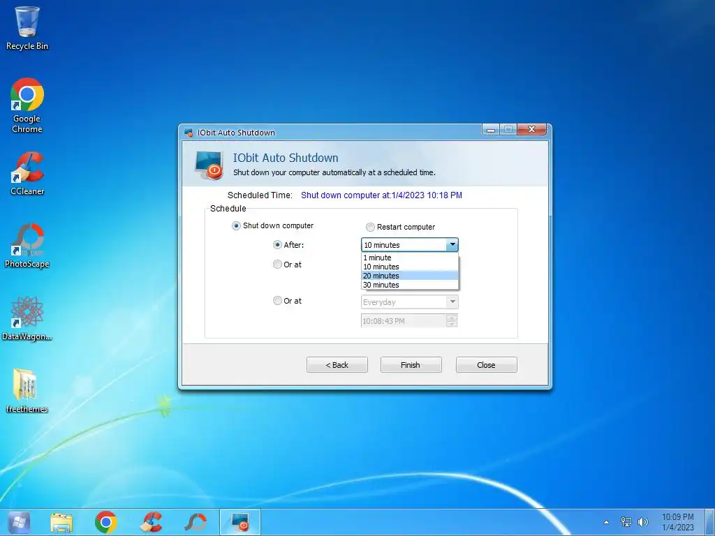Open the volume speaker tray icon
The height and width of the screenshot is (536, 715).
click(643, 522)
